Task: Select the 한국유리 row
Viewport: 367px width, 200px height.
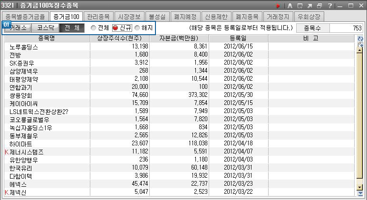Action: 179,168
